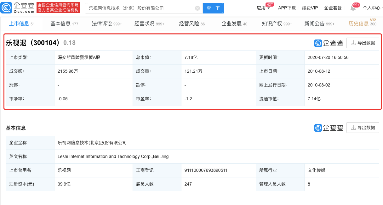
Task: Export data for the 基本信息 section
Action: click(x=363, y=128)
